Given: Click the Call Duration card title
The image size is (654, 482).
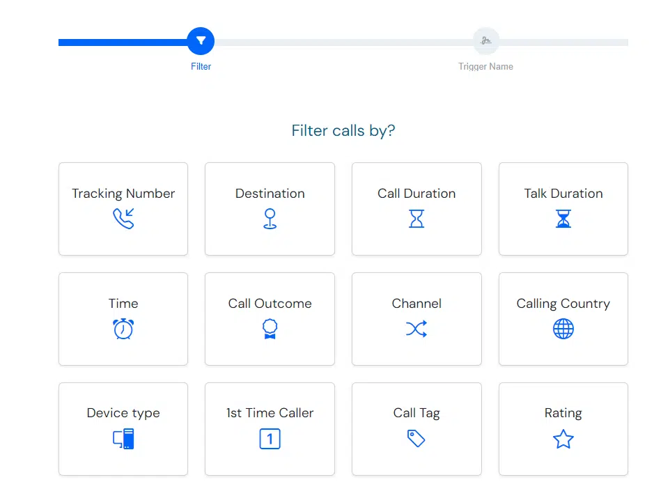Looking at the screenshot, I should click(x=416, y=194).
